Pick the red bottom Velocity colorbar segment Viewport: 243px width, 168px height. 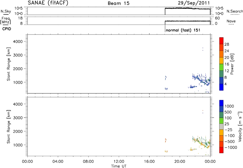221,150
